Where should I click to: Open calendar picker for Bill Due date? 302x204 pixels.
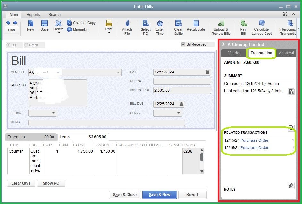[x=181, y=104]
